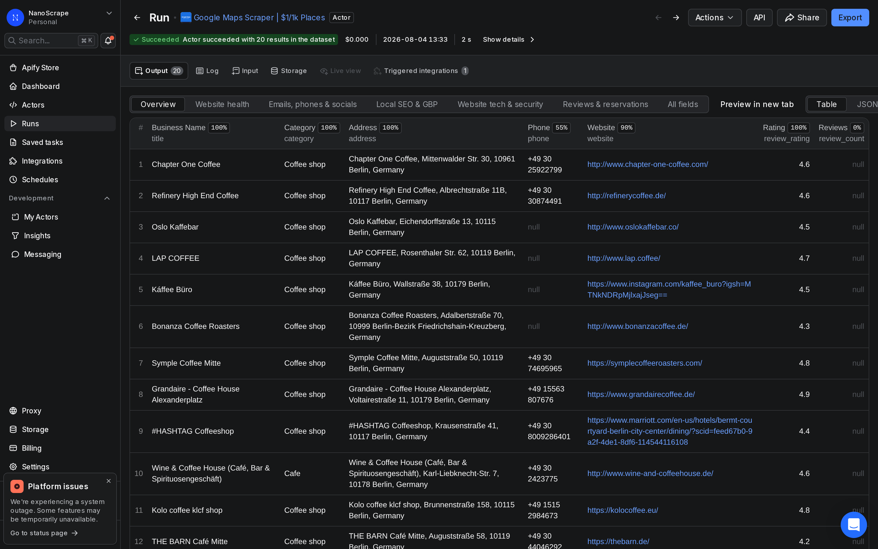Go to the previous run arrow

[x=658, y=17]
